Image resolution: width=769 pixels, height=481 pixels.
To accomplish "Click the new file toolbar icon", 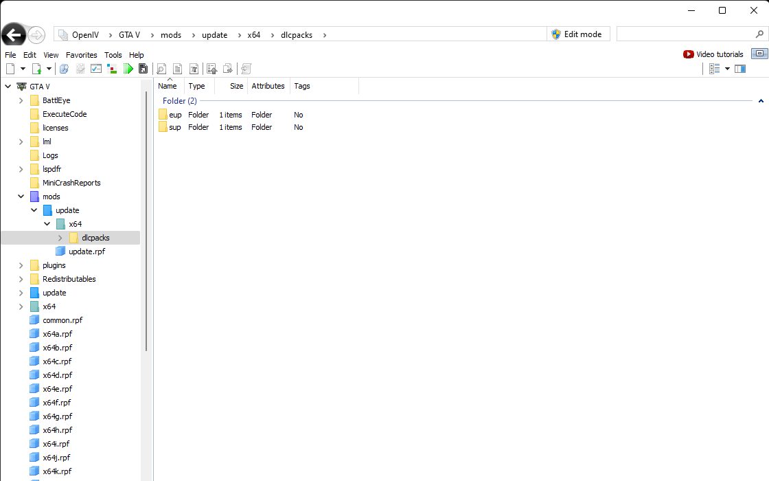I will click(x=10, y=69).
